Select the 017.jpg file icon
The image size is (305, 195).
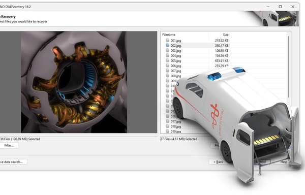click(167, 121)
